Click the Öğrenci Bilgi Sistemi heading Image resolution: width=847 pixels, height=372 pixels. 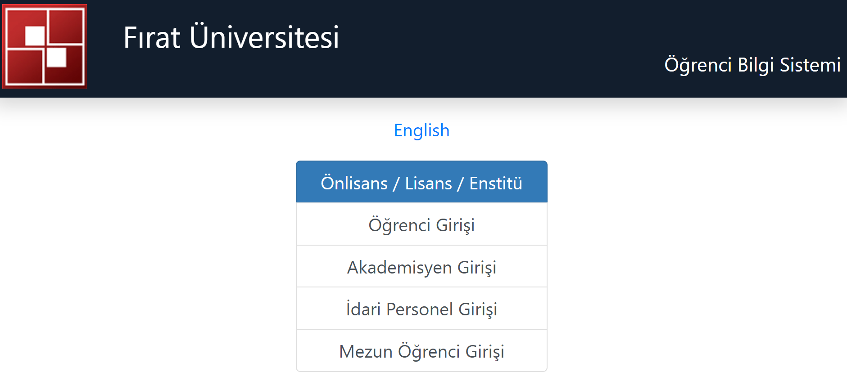tap(752, 65)
